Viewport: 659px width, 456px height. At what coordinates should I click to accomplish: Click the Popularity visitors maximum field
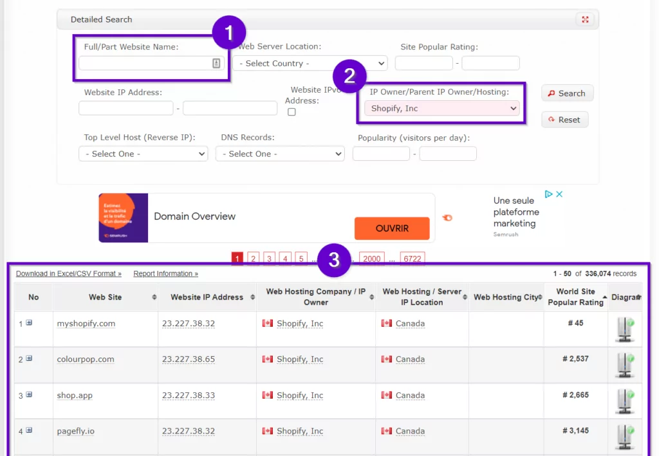pyautogui.click(x=448, y=154)
